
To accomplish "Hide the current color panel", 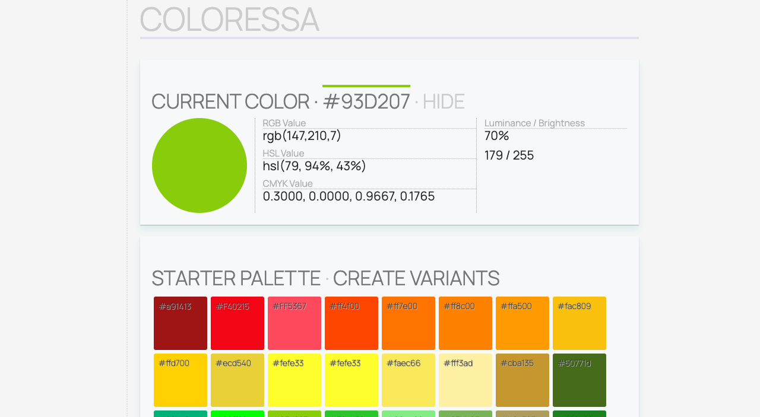I will coord(443,101).
